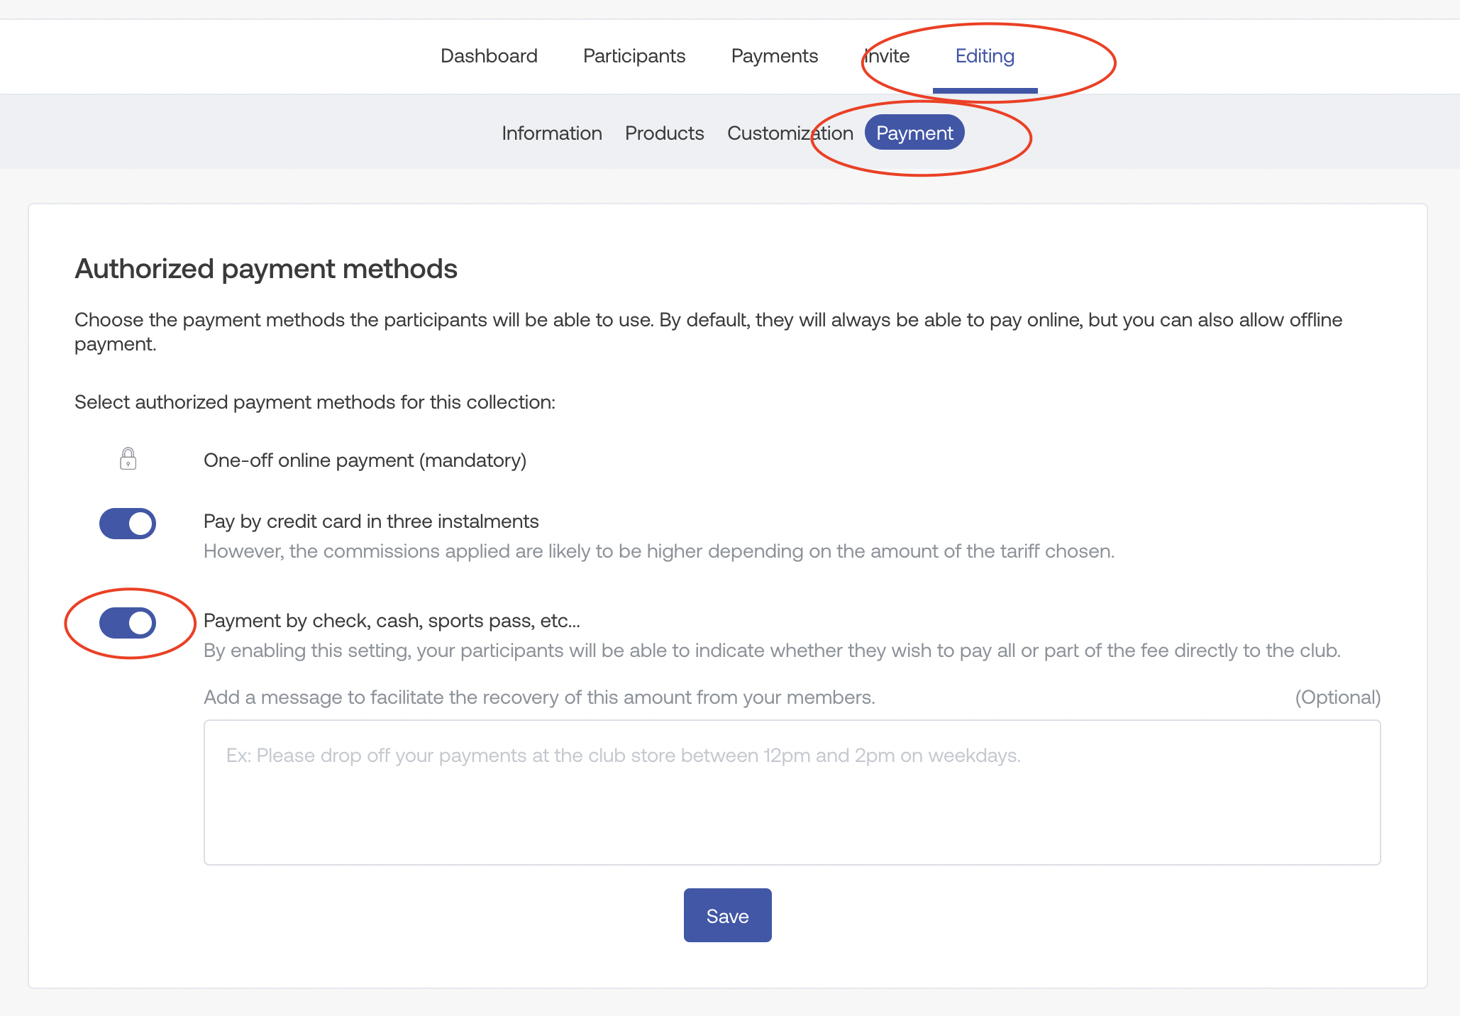Select the highlighted Payment sub-tab
The image size is (1460, 1016).
coord(914,133)
